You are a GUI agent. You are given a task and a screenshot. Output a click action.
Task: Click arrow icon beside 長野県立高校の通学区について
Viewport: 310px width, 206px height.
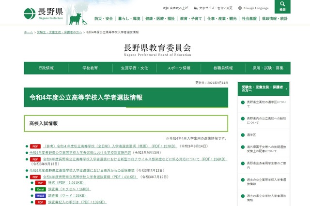243,102
